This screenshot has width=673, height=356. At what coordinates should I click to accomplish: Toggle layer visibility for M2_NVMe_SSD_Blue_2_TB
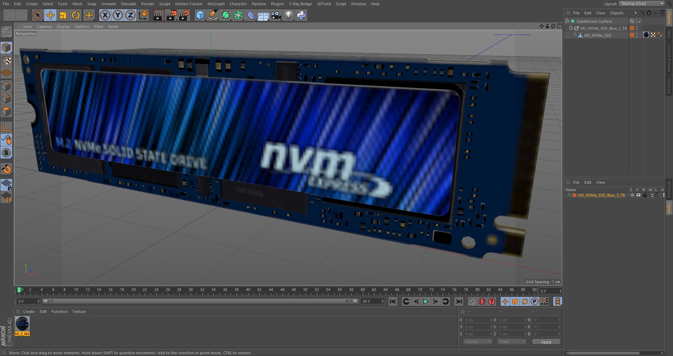tap(638, 195)
